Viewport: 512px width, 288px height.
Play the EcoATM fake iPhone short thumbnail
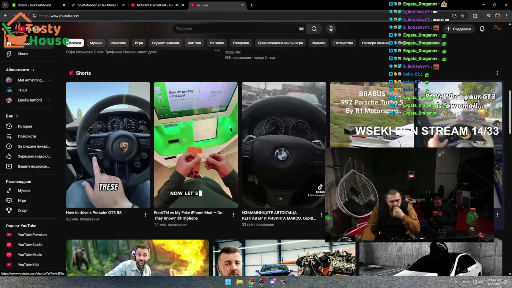click(196, 145)
